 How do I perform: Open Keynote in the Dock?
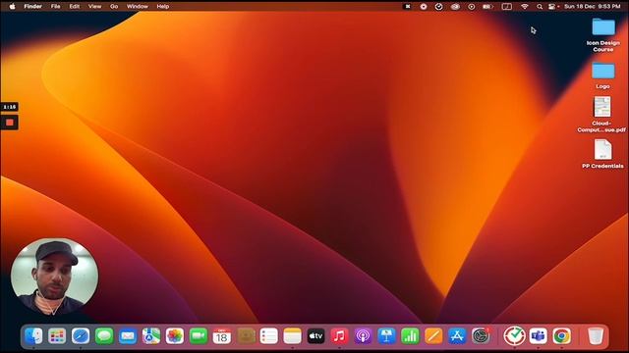tap(386, 336)
